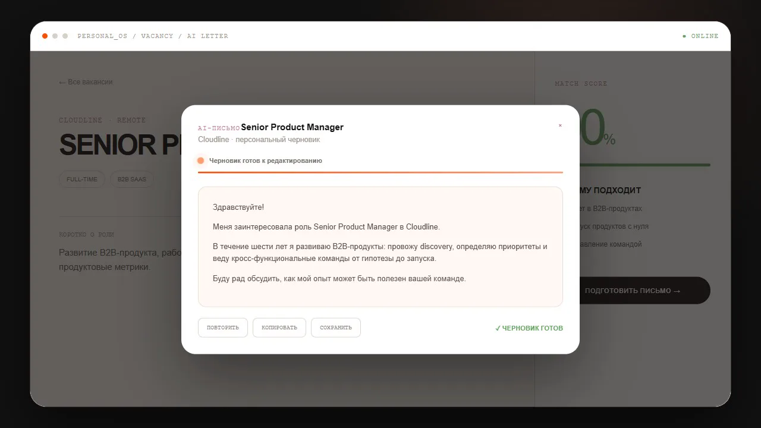Select the FULL-TIME tag

(82, 179)
